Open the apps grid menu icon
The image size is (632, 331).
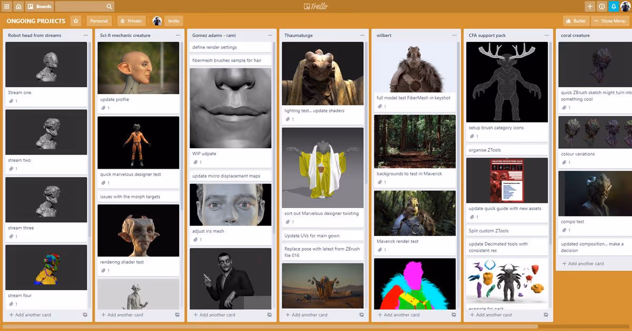click(x=6, y=6)
